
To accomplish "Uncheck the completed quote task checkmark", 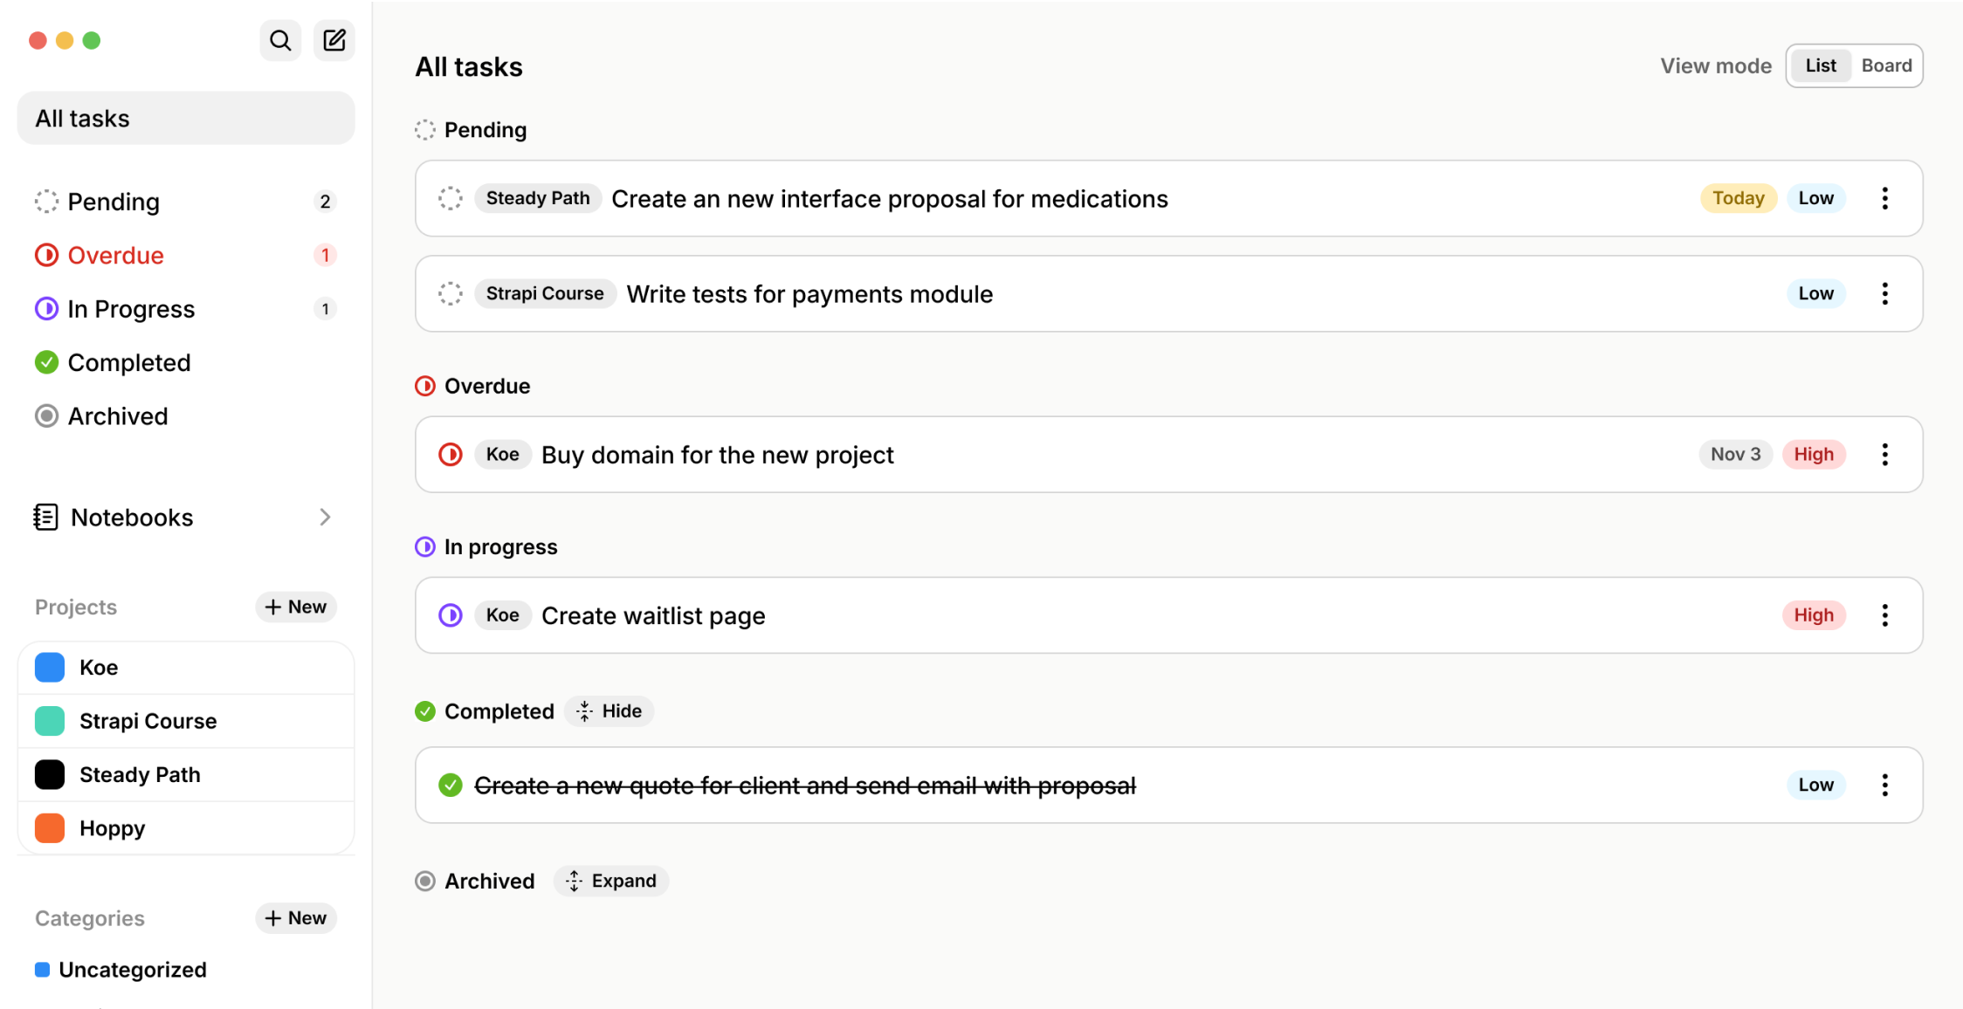I will (451, 786).
